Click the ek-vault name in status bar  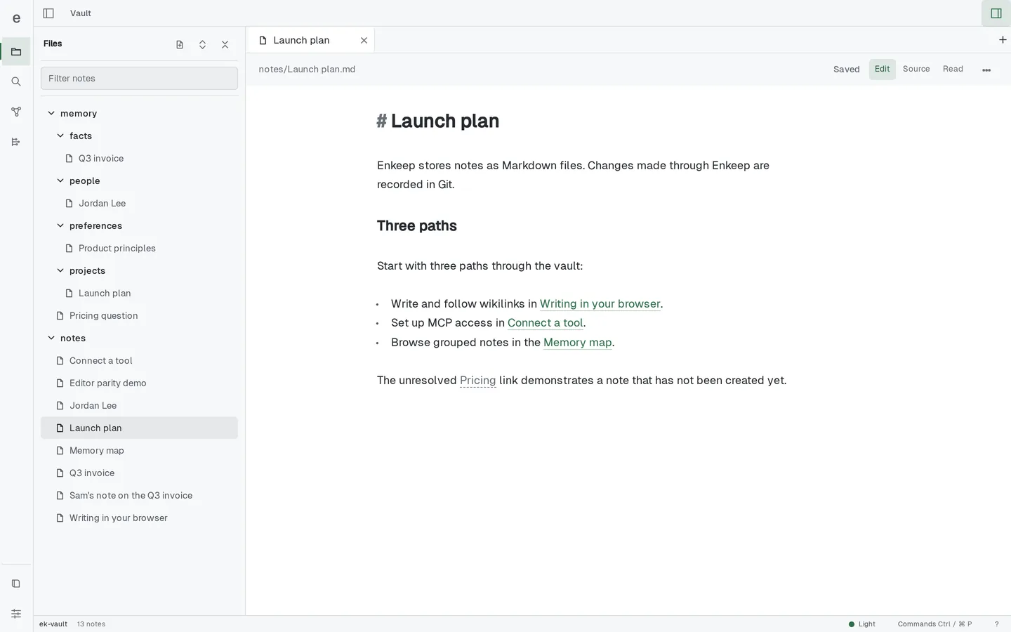click(x=53, y=624)
